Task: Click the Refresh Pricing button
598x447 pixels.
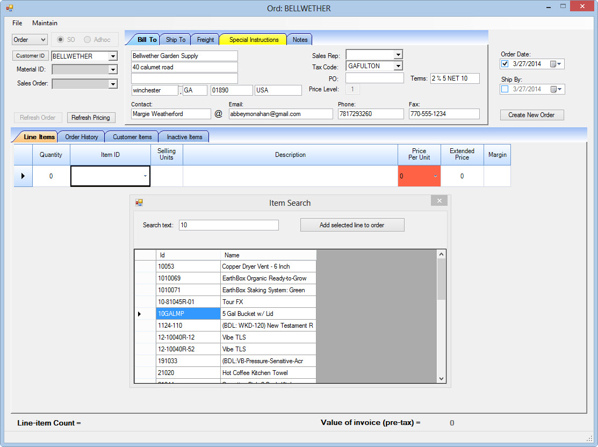Action: pyautogui.click(x=91, y=118)
